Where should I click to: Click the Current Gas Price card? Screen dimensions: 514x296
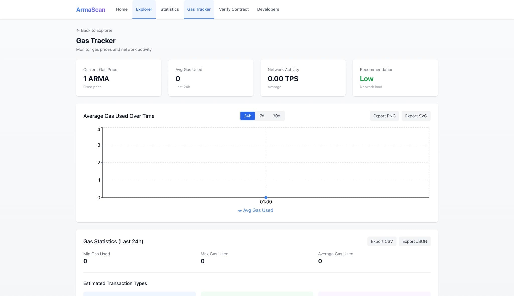[x=118, y=78]
